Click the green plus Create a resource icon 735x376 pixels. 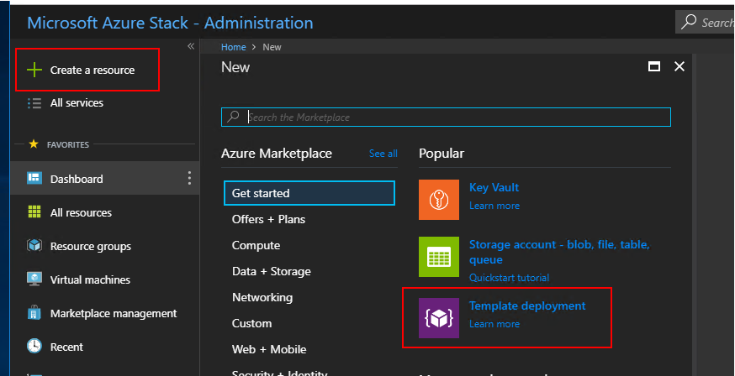click(34, 70)
